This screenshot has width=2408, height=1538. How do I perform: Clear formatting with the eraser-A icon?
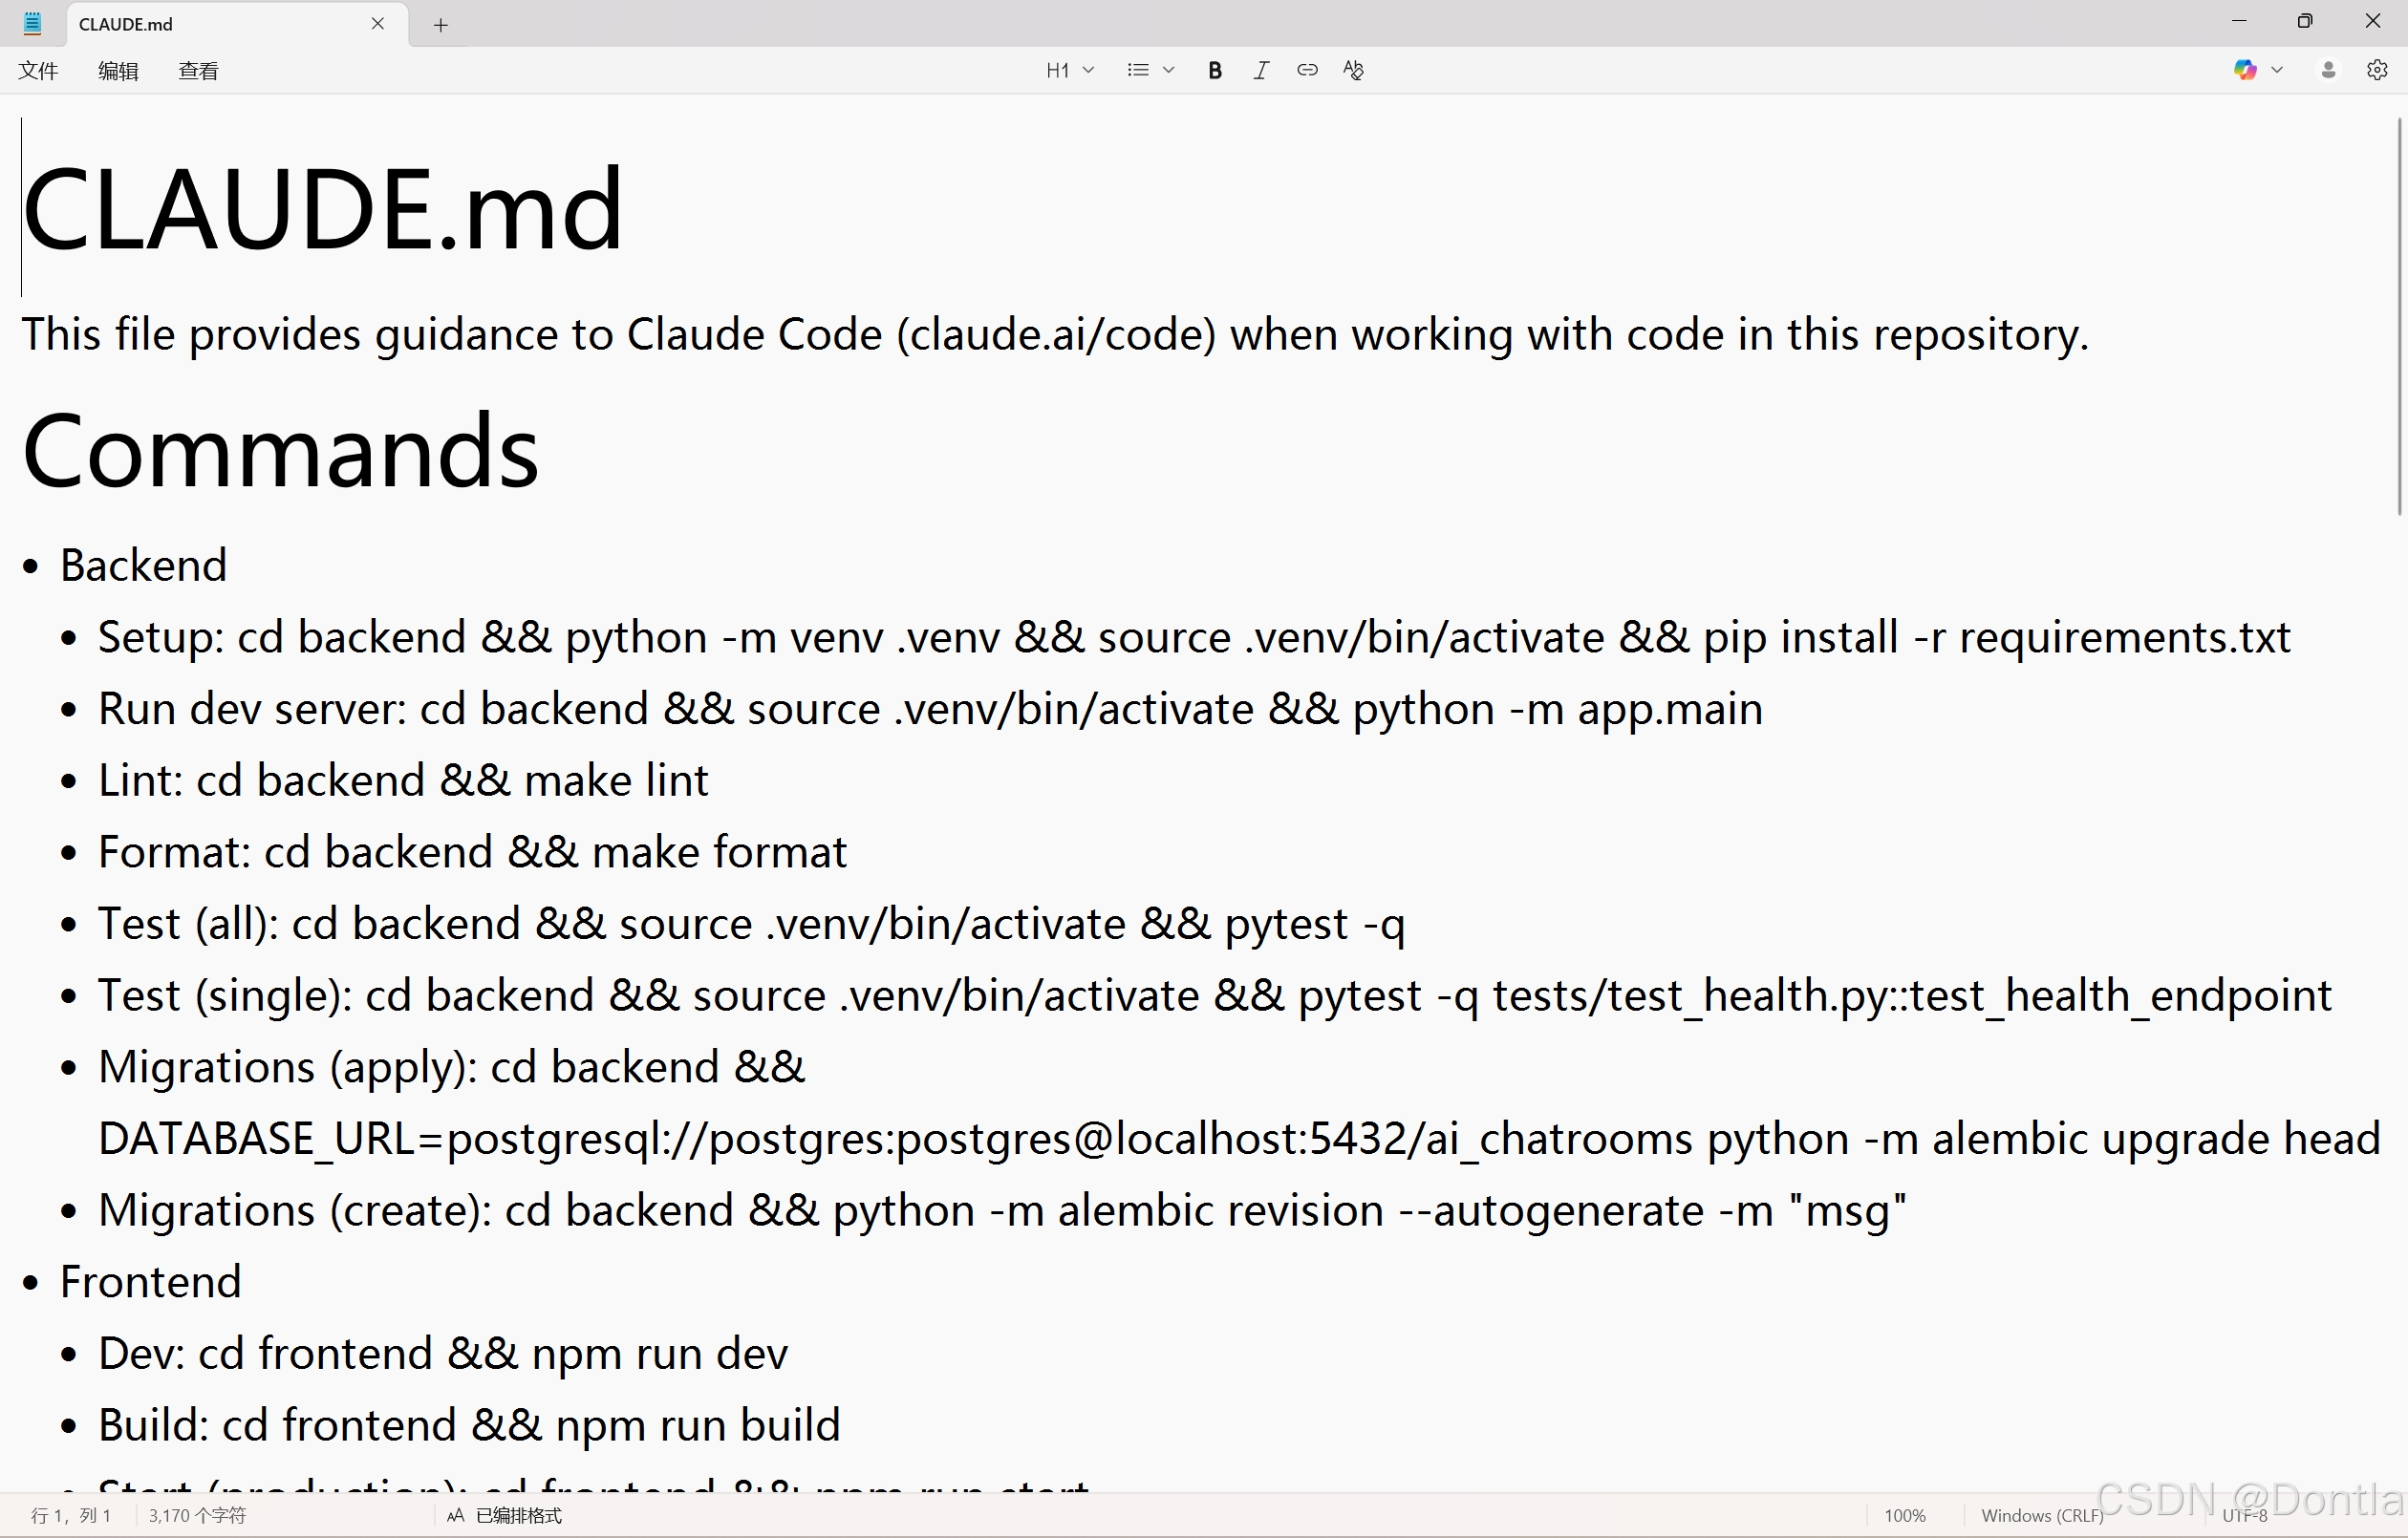(1353, 70)
